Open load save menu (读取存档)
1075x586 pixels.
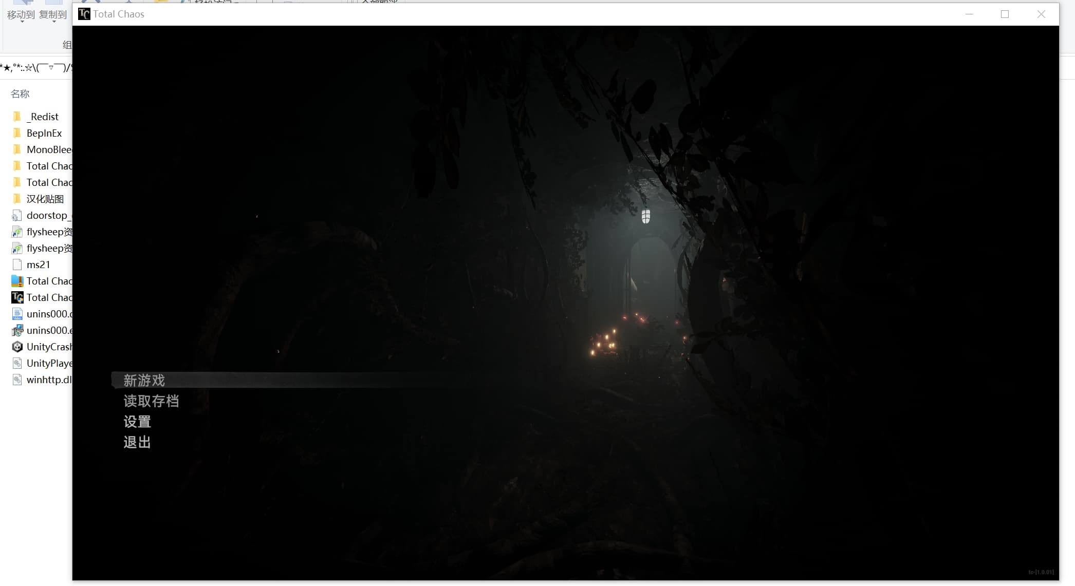151,401
